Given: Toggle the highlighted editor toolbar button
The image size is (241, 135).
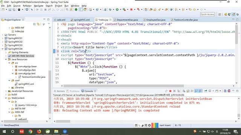Looking at the screenshot, I should coord(81,9).
